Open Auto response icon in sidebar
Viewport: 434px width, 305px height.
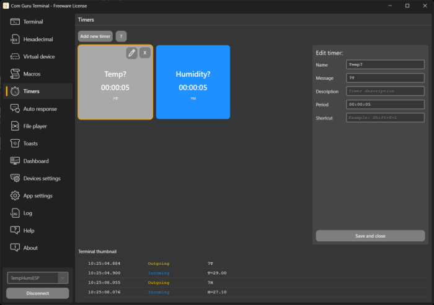(x=15, y=109)
